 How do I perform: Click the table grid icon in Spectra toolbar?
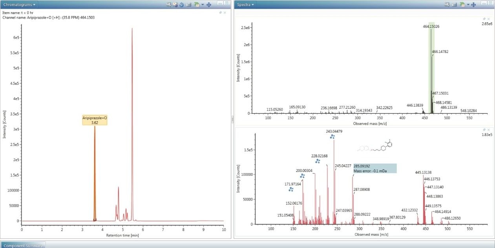click(x=454, y=5)
